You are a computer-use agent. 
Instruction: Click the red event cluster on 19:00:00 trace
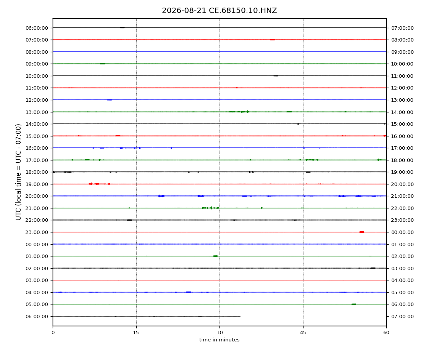(99, 184)
